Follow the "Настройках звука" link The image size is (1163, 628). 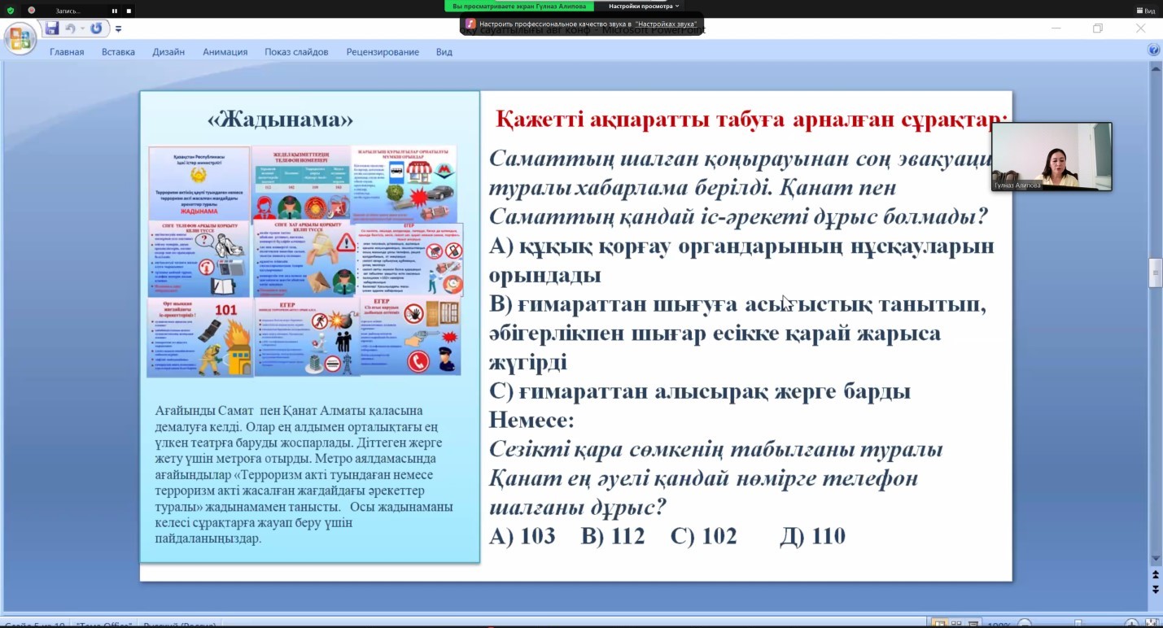666,24
